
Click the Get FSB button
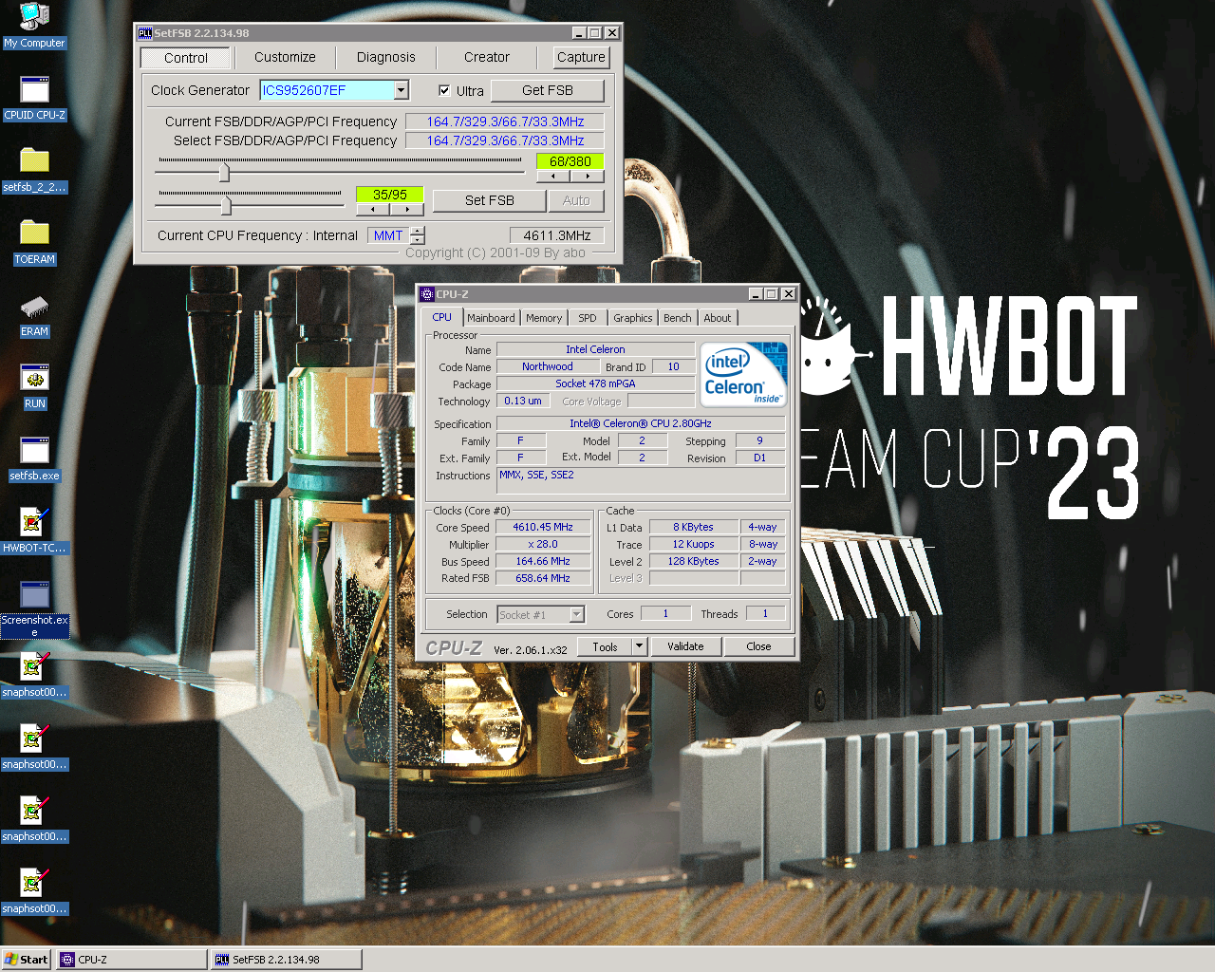pyautogui.click(x=548, y=90)
